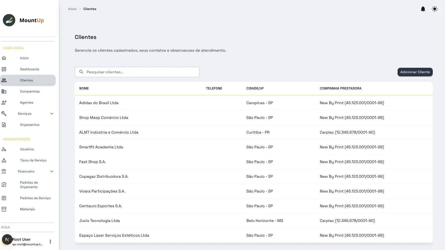Click the Adicionar Cliente button

415,72
